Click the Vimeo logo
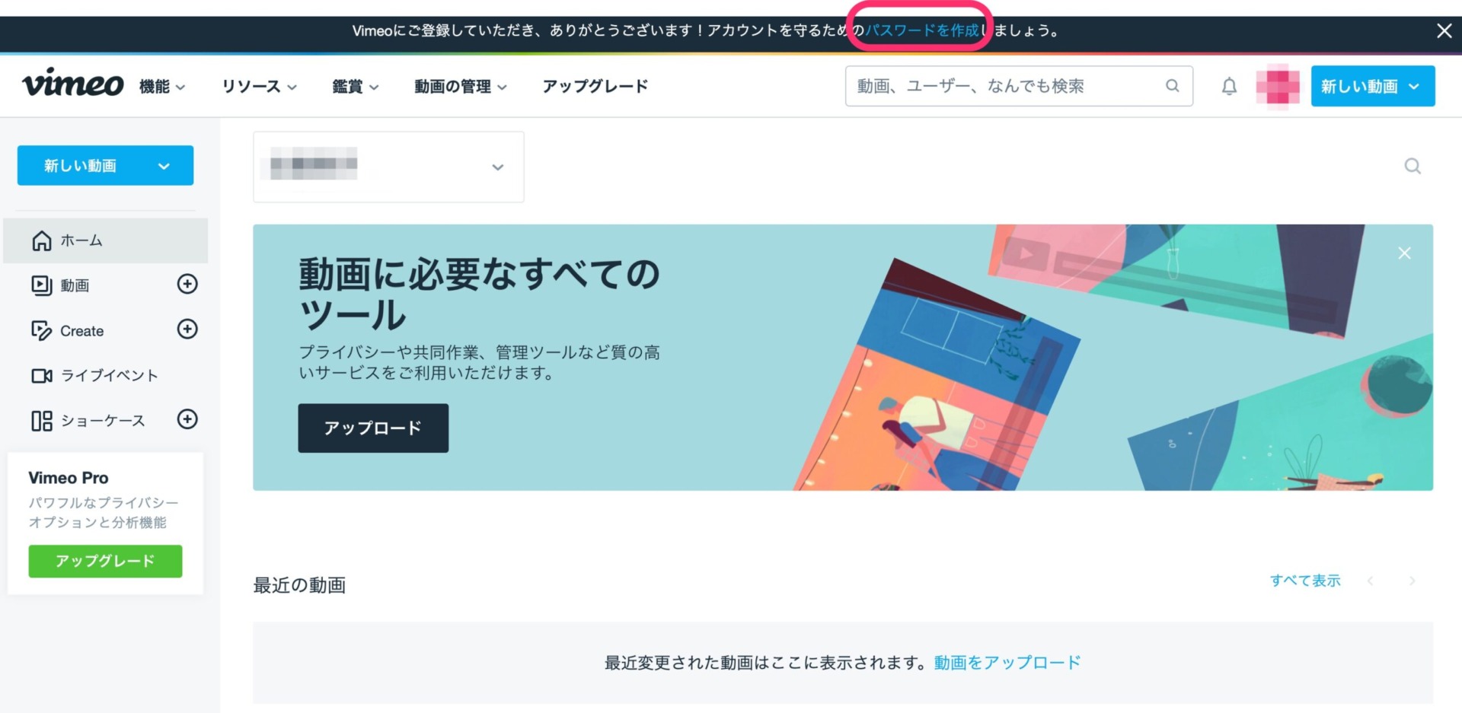This screenshot has width=1462, height=713. click(x=72, y=84)
